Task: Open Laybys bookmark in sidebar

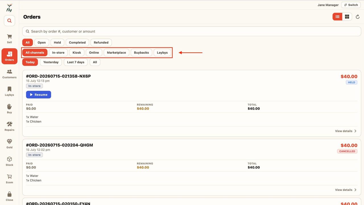Action: [9, 91]
